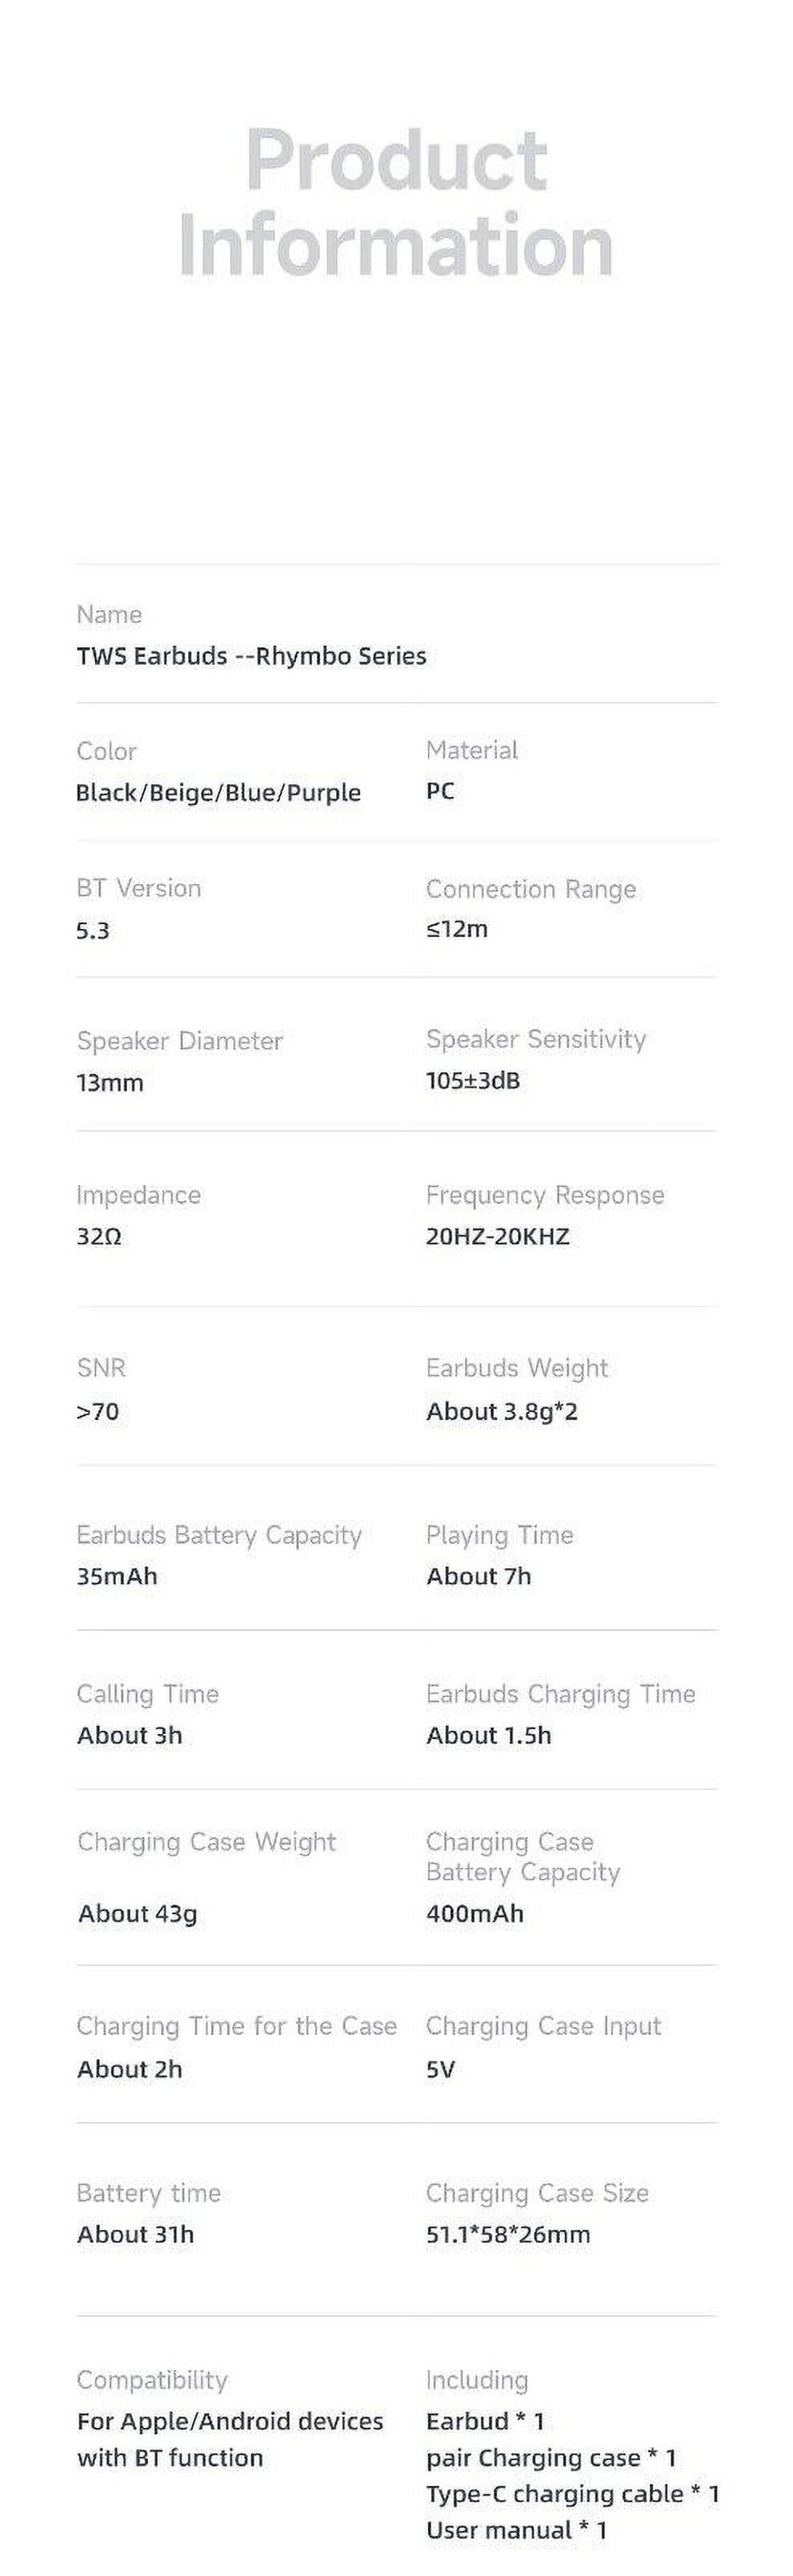This screenshot has width=793, height=2576.
Task: Select the About 3.8g*2 earbuds weight
Action: coord(503,1412)
